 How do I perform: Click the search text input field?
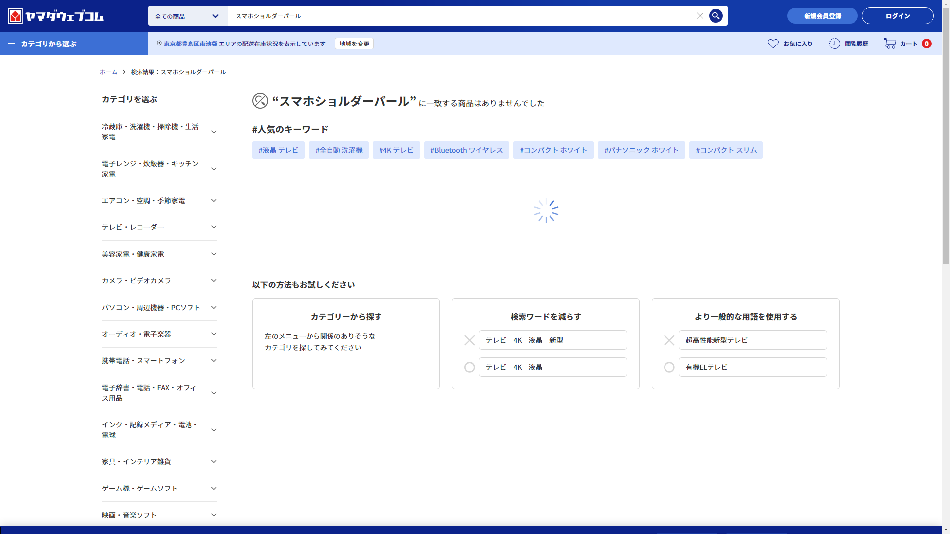click(460, 16)
